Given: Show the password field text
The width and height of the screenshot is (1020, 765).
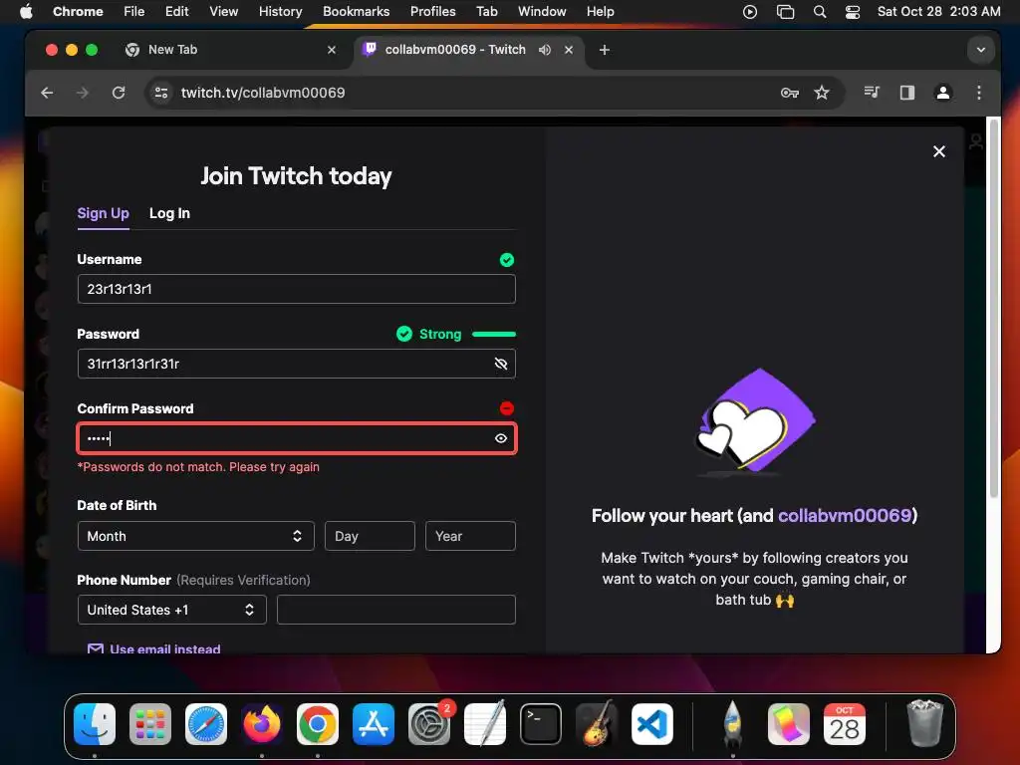Looking at the screenshot, I should 500,364.
